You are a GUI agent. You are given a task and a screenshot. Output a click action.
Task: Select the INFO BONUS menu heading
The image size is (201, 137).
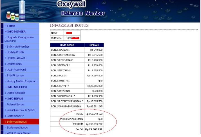(x=14, y=99)
